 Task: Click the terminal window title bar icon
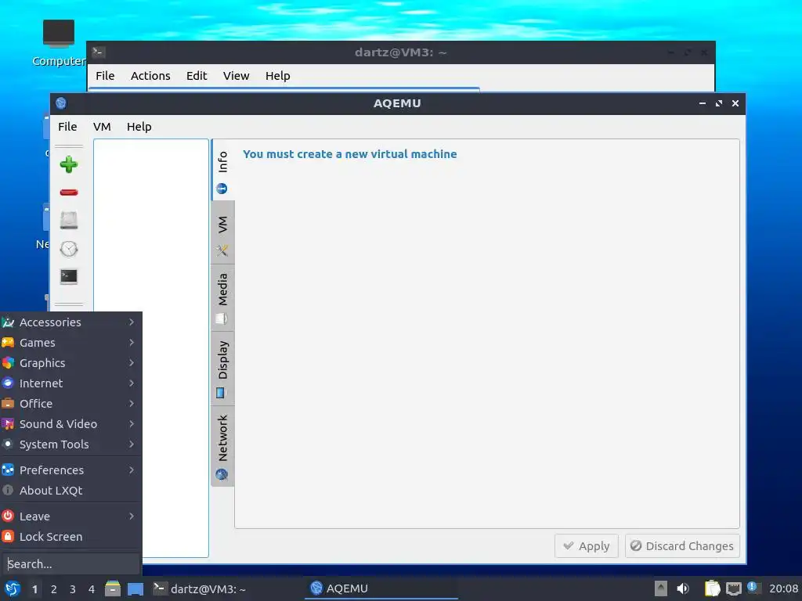[98, 52]
